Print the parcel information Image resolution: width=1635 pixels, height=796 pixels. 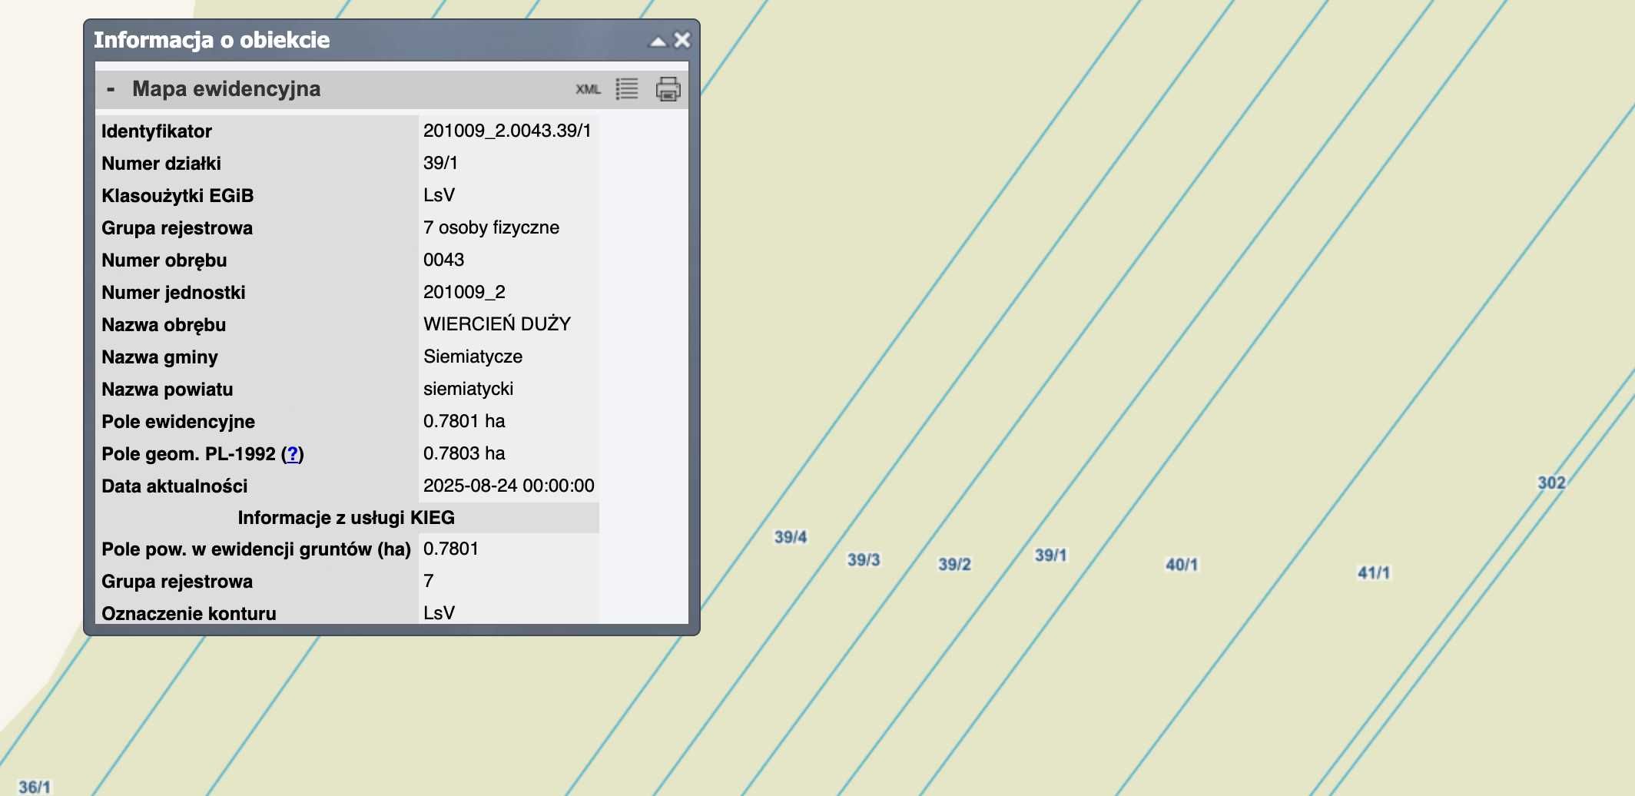pyautogui.click(x=668, y=89)
